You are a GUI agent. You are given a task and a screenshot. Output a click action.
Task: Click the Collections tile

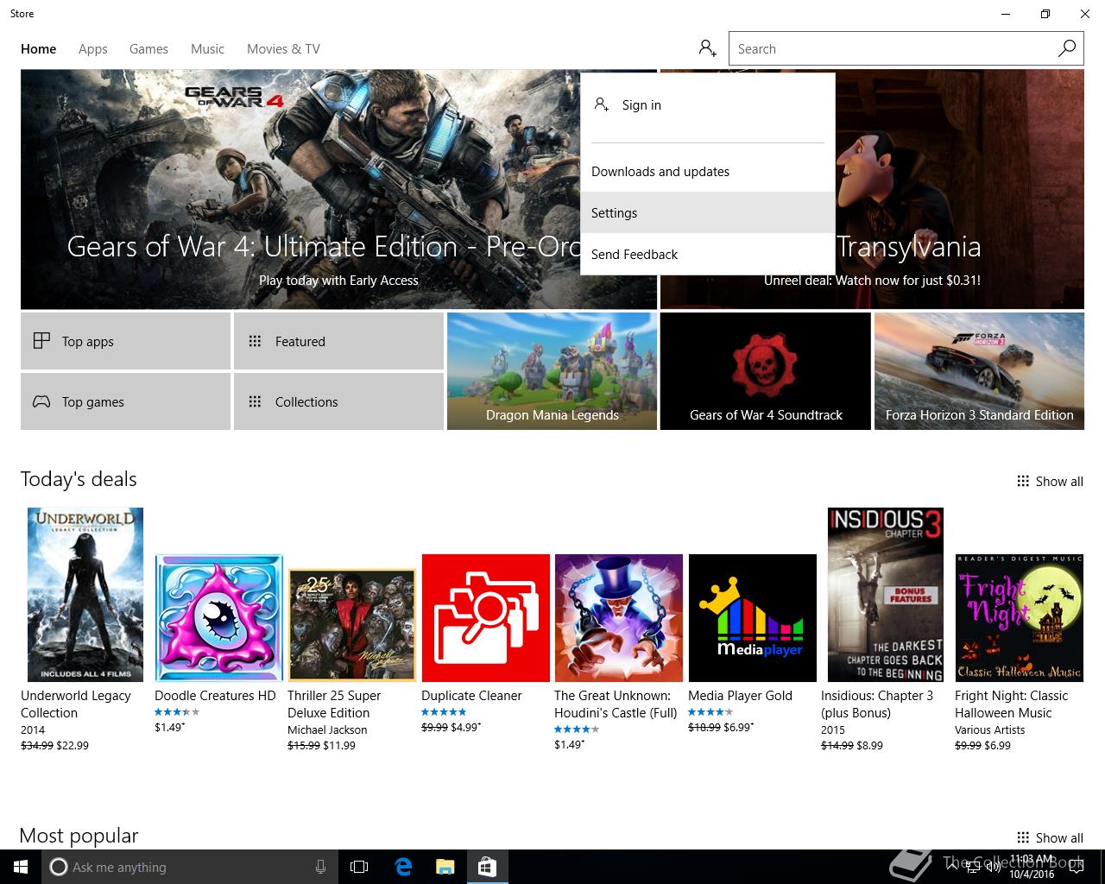[x=338, y=401]
